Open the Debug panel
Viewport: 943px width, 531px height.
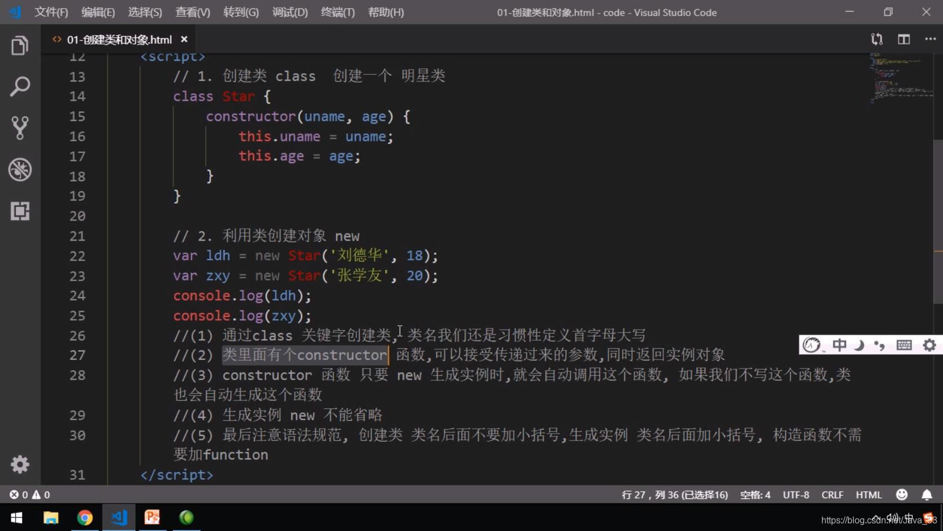coord(20,169)
